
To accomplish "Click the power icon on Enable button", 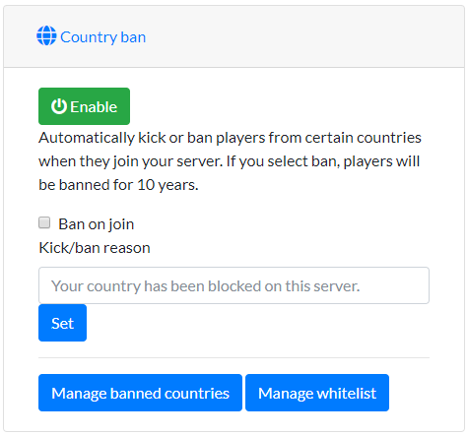I will click(59, 106).
